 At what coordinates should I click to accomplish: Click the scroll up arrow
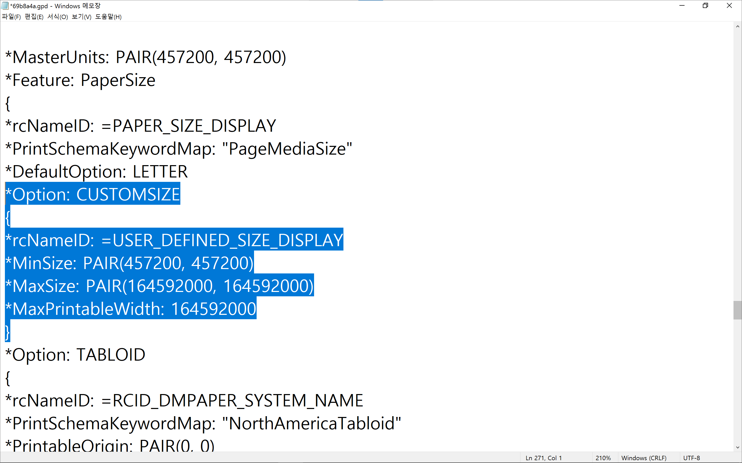pos(737,27)
